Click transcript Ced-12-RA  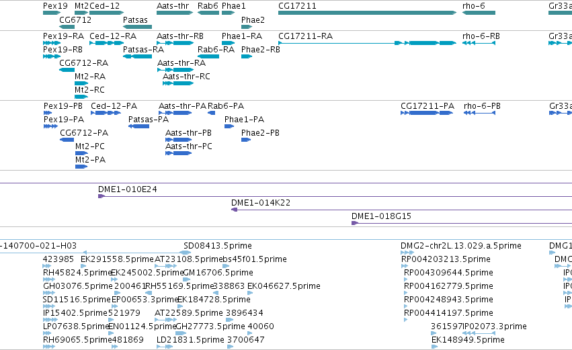click(113, 36)
